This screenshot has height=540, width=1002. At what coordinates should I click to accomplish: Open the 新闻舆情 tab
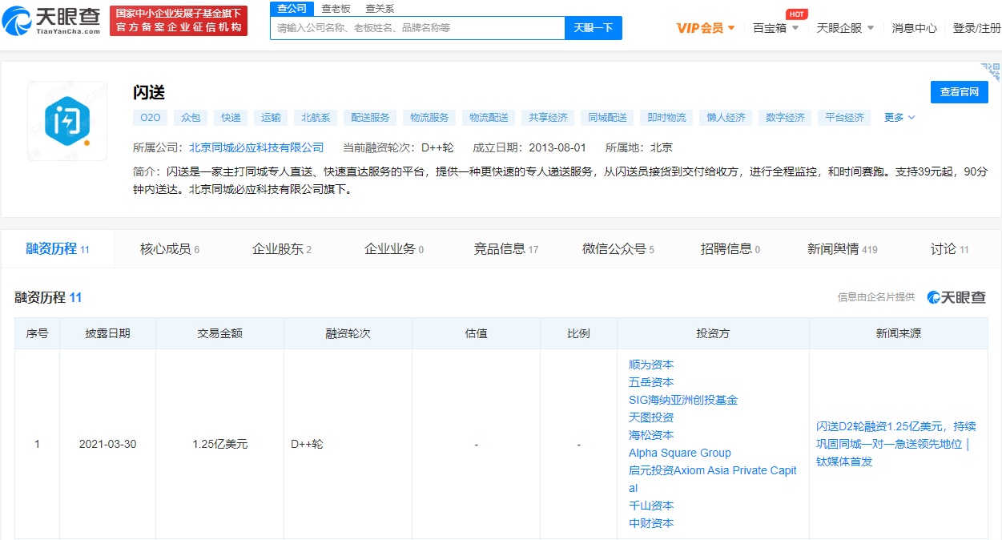[841, 249]
